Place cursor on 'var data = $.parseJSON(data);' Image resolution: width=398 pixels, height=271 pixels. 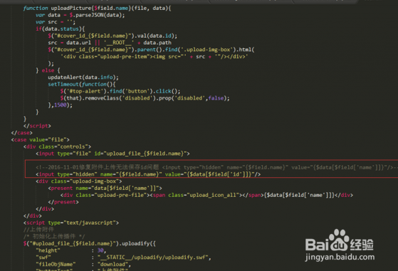point(80,15)
